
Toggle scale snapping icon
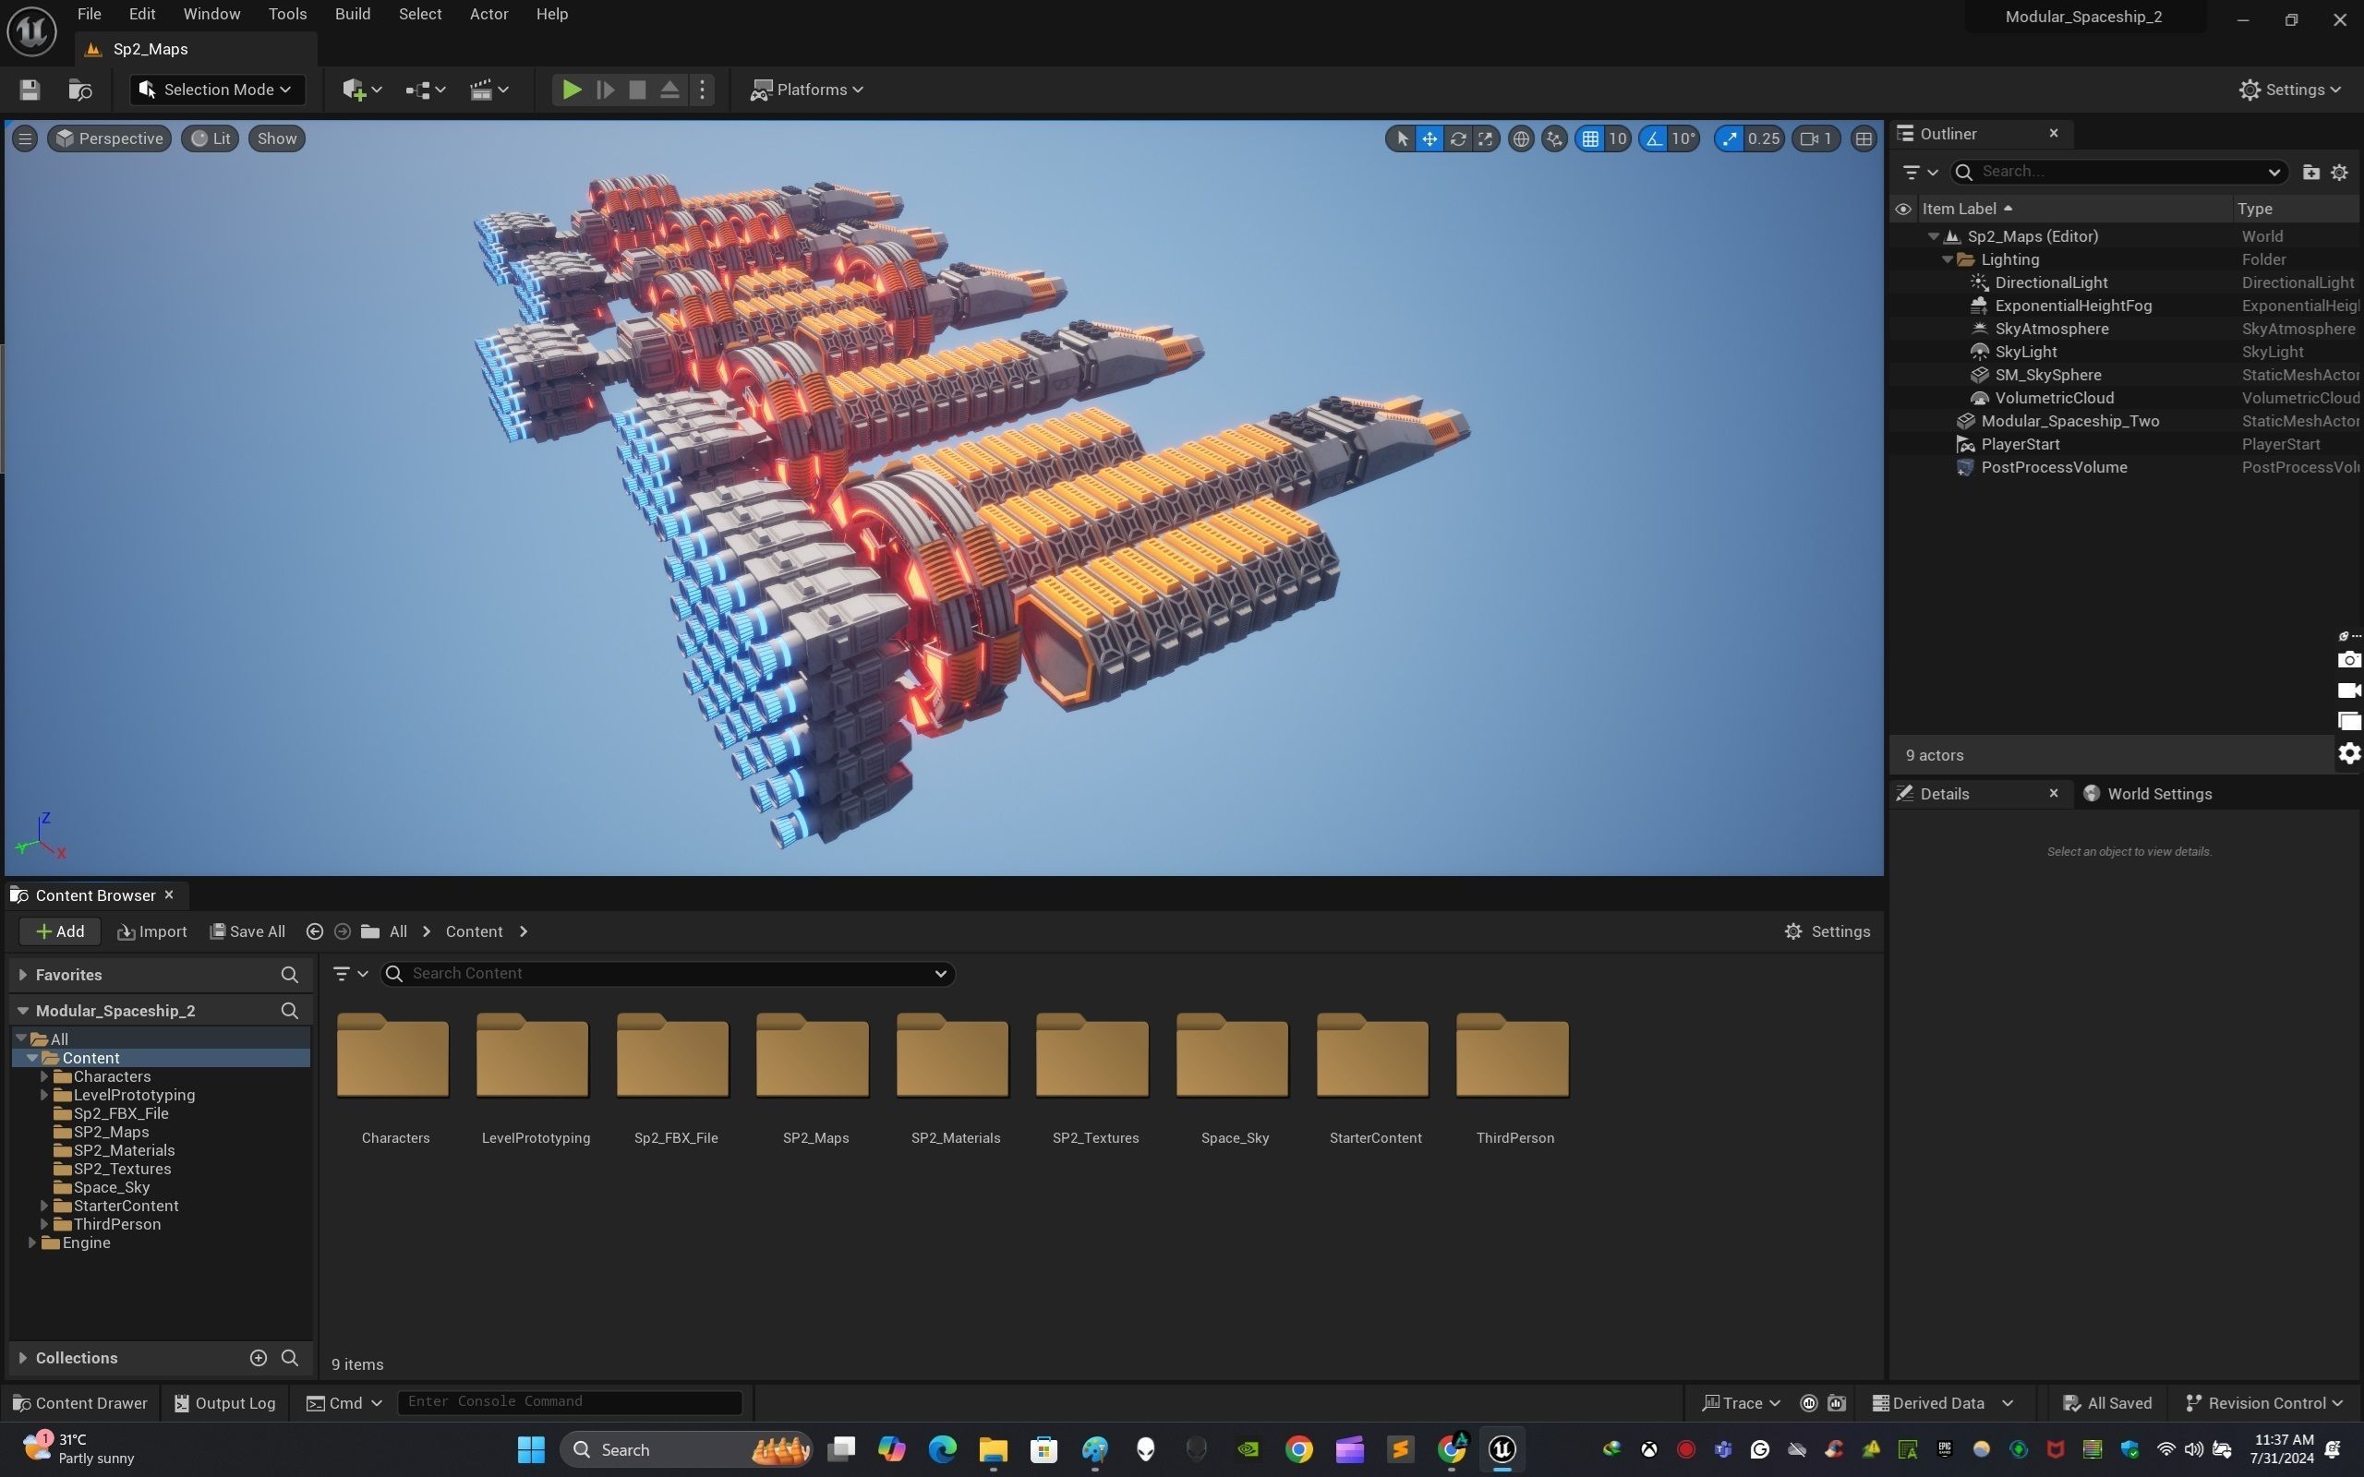1729,138
